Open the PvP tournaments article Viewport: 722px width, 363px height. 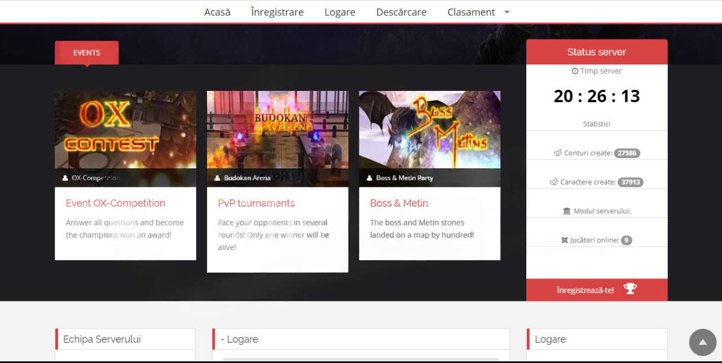pyautogui.click(x=256, y=203)
